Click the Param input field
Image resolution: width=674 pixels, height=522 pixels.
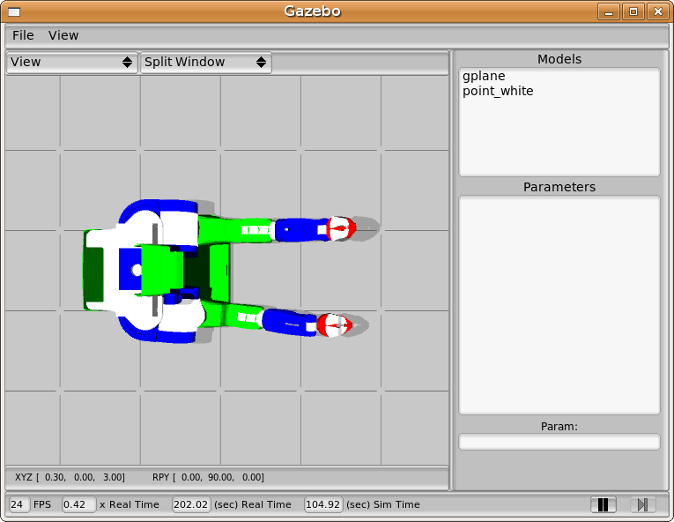[x=559, y=442]
